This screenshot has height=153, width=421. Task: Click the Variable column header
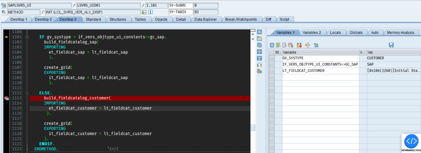tap(320, 52)
